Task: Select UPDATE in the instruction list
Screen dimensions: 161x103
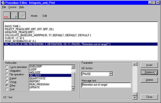Action: coord(50,87)
